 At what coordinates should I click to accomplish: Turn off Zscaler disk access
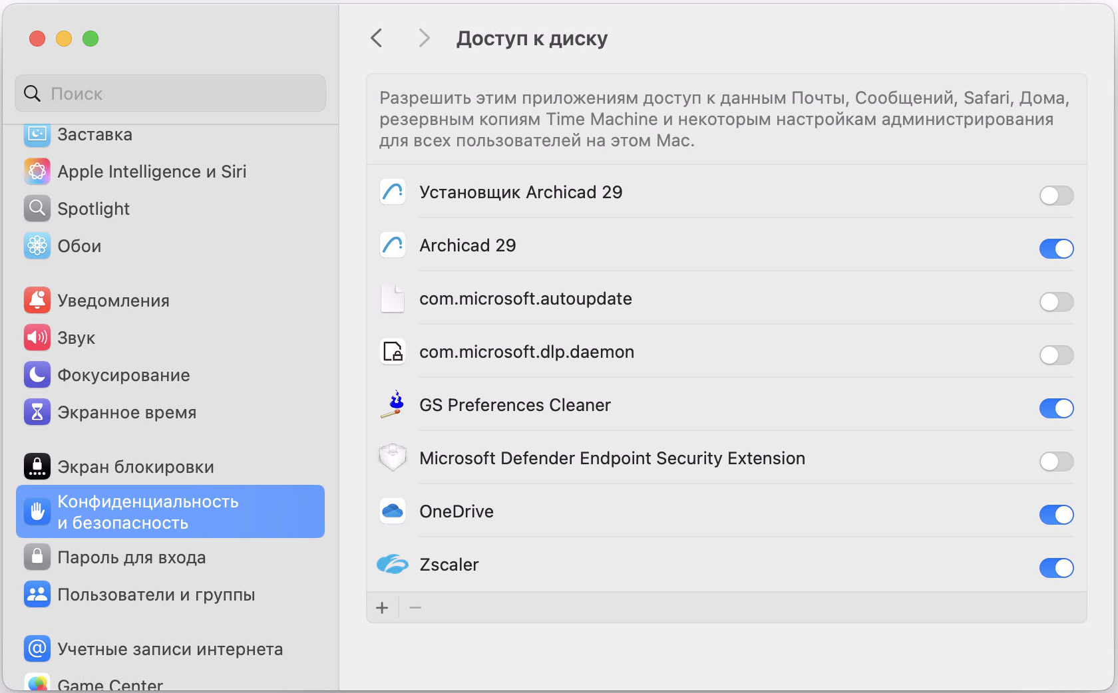coord(1056,568)
